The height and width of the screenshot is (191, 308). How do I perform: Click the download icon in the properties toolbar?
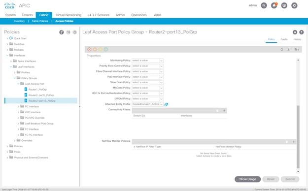pos(288,50)
